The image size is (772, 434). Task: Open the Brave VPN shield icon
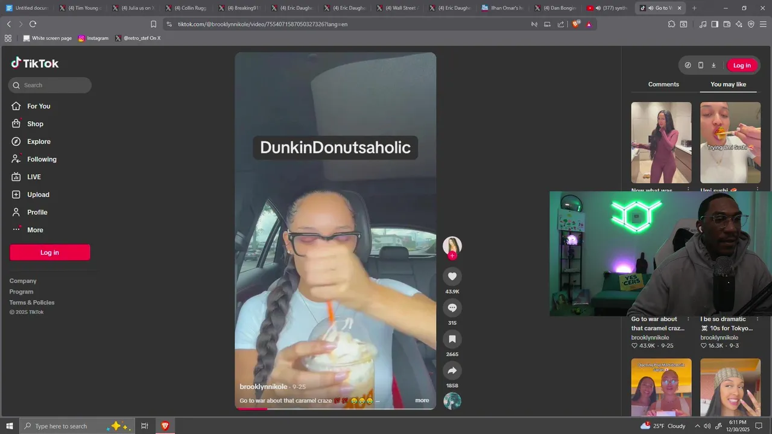click(x=751, y=24)
